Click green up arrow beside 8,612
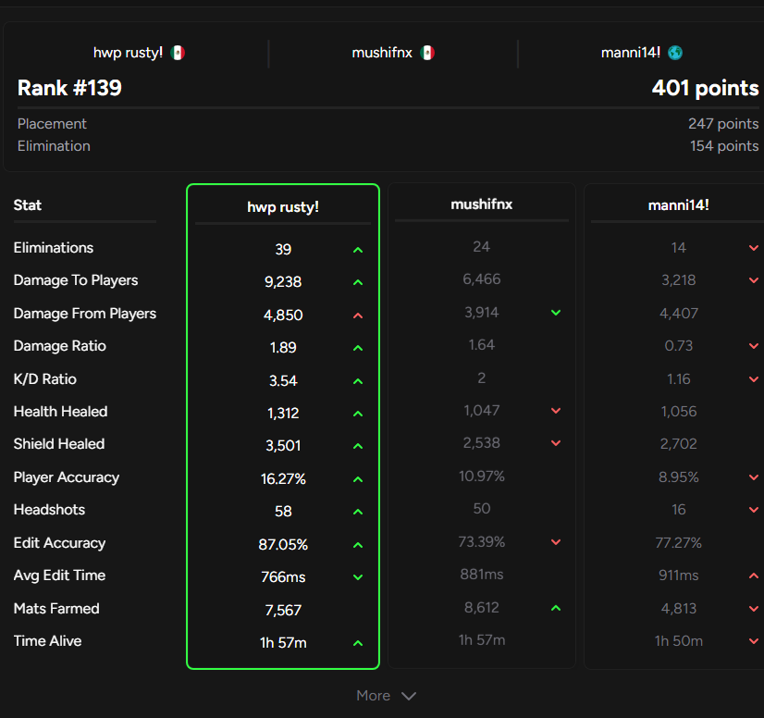The width and height of the screenshot is (764, 718). click(556, 608)
